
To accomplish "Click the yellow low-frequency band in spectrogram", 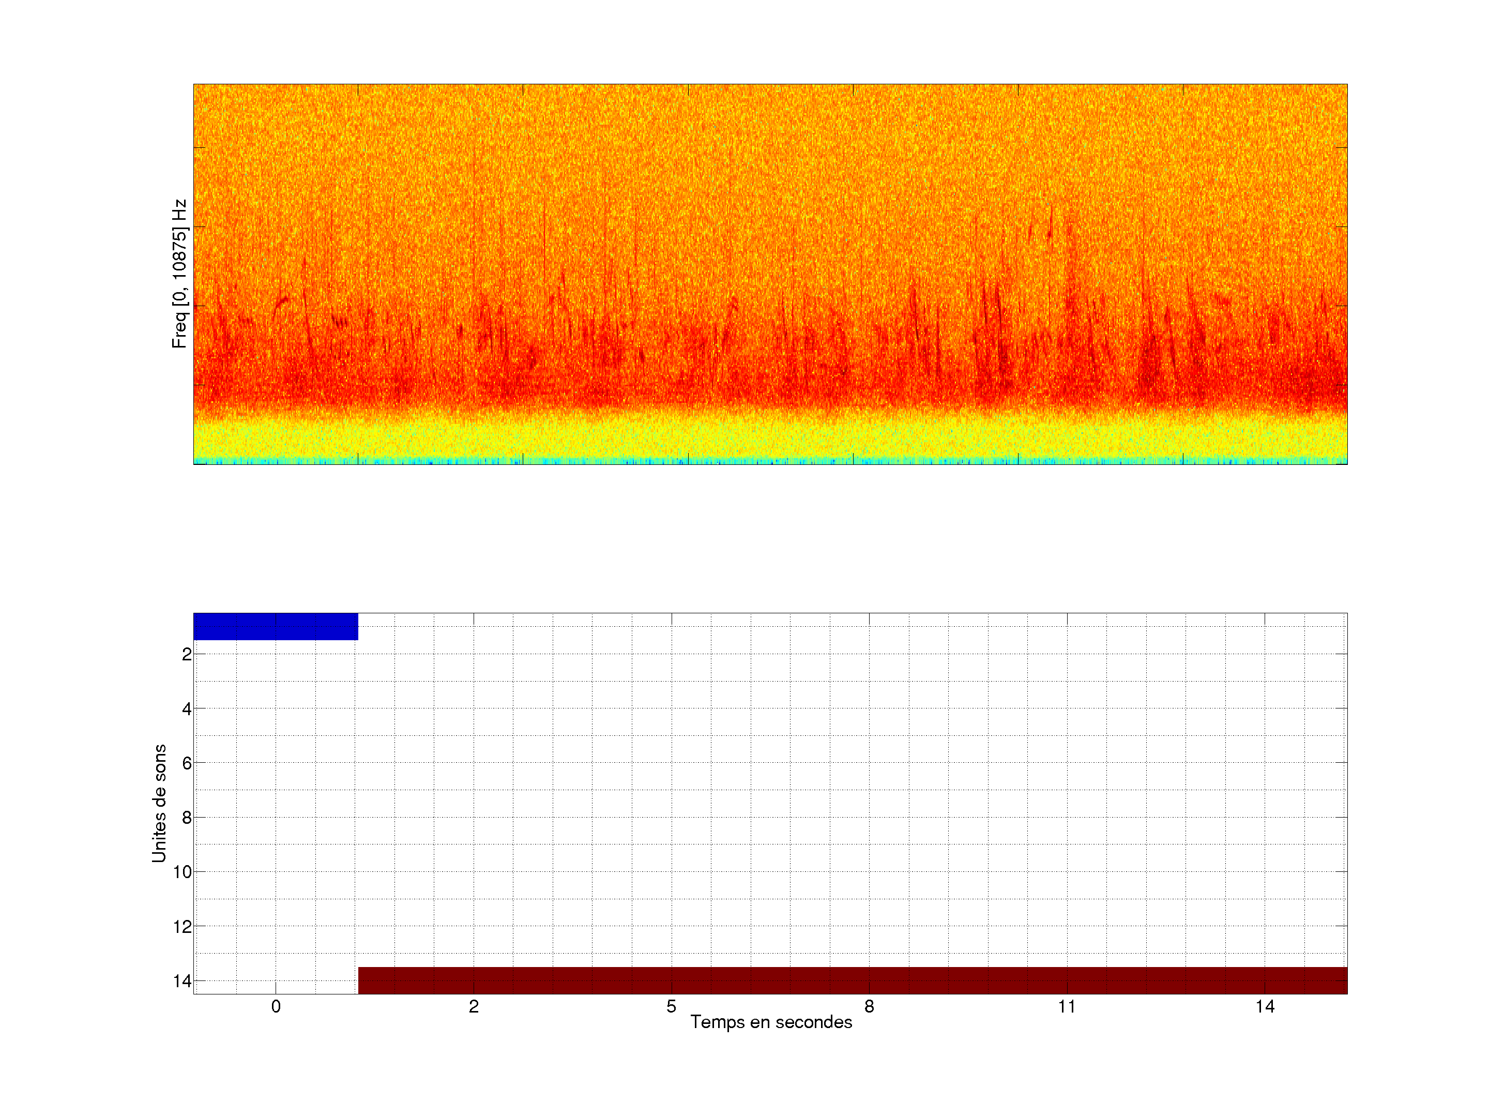I will click(770, 436).
